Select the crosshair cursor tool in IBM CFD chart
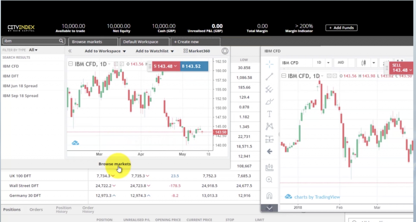This screenshot has width=416, height=222. [269, 64]
